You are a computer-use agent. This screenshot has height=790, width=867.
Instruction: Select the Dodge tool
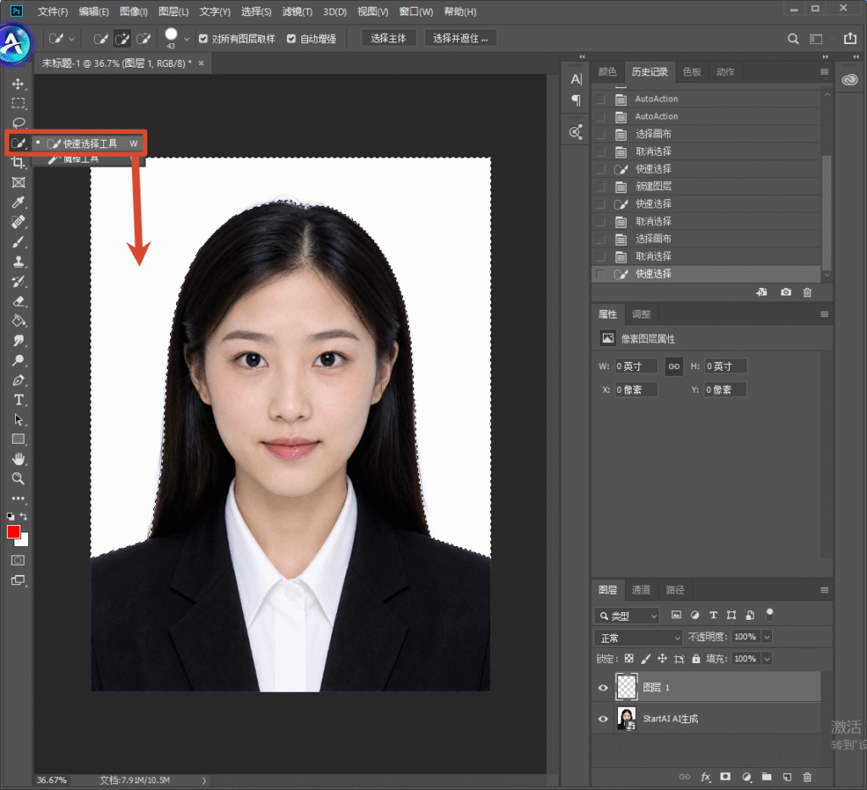19,361
